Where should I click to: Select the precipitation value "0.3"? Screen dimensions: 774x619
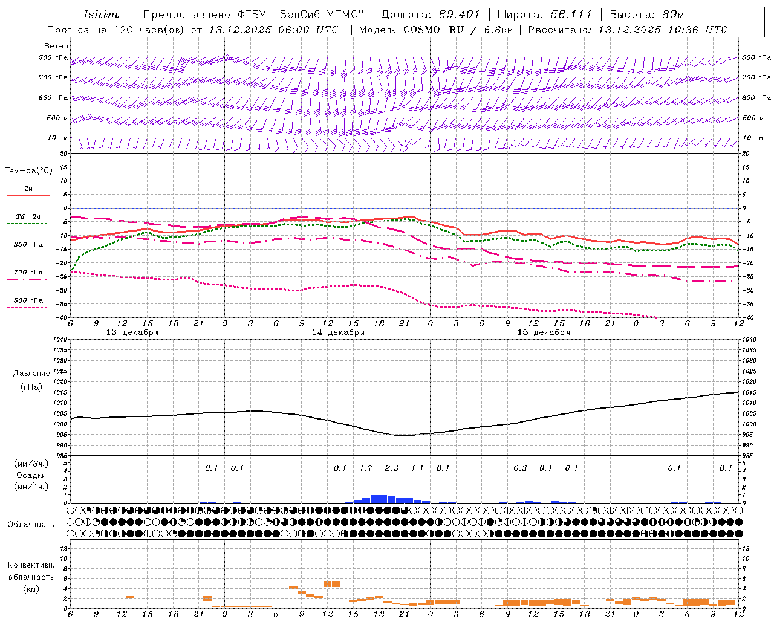pos(520,468)
